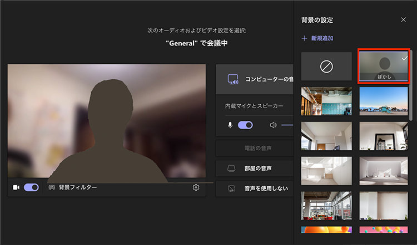Image resolution: width=417 pixels, height=245 pixels.
Task: Click the background filter (背景フィルター) icon
Action: pos(51,187)
